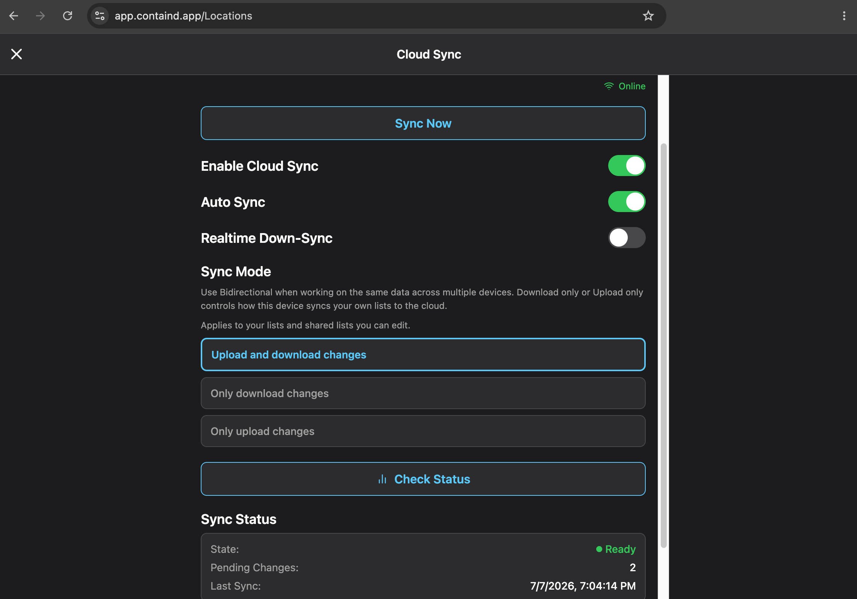This screenshot has width=857, height=599.
Task: Click the Auto Sync label
Action: pyautogui.click(x=233, y=202)
